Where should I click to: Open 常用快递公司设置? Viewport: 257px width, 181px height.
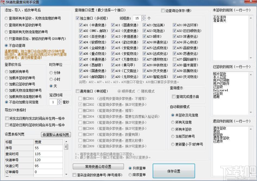point(98,167)
